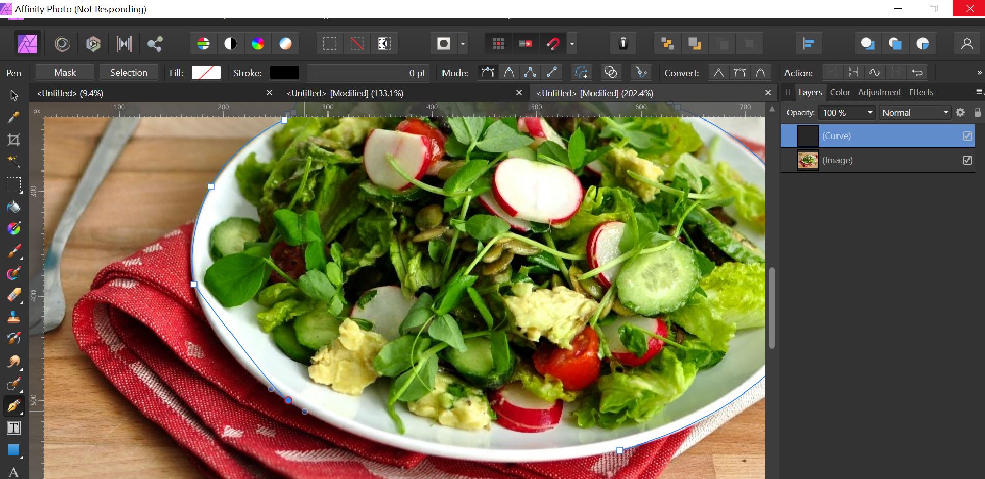This screenshot has width=985, height=479.
Task: Click the Deselect icon
Action: point(357,44)
